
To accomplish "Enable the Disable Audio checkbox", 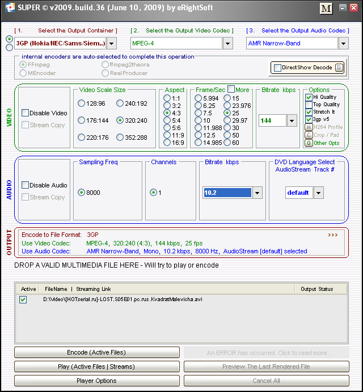I will (x=25, y=185).
